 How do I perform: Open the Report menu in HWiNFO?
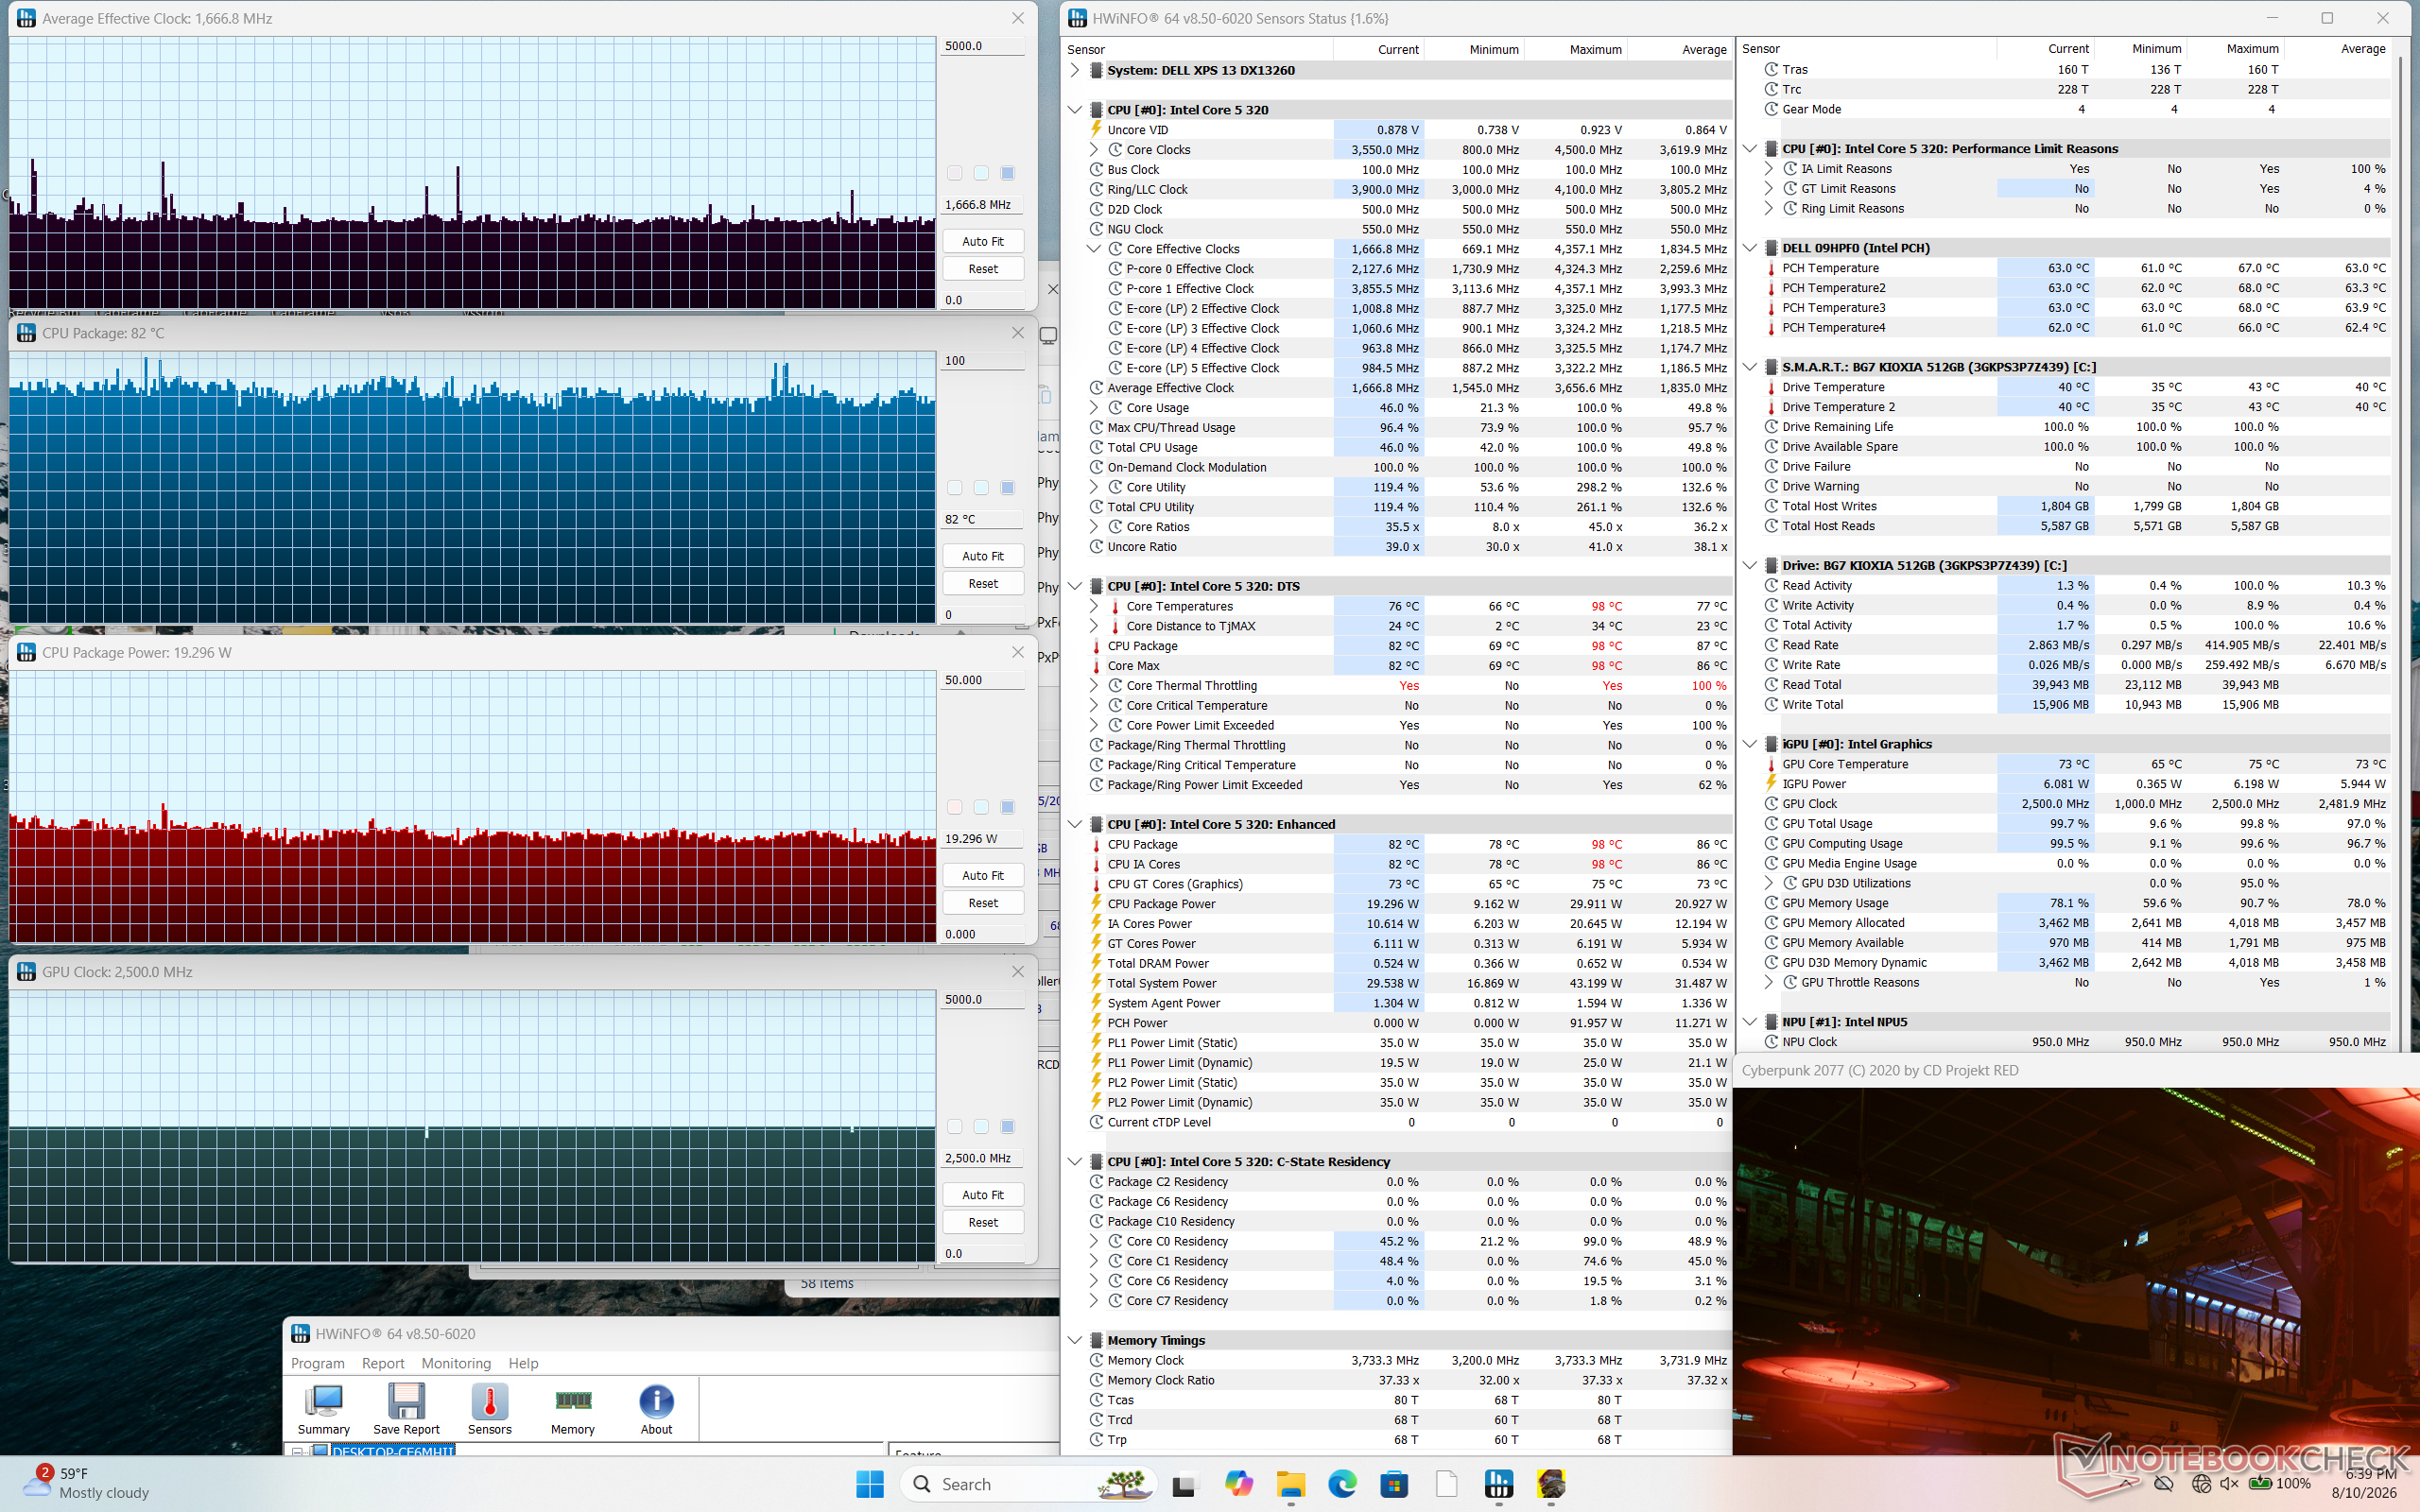click(383, 1363)
